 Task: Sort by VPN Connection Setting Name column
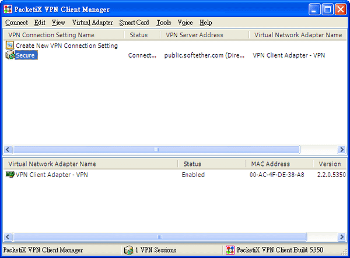coord(64,35)
